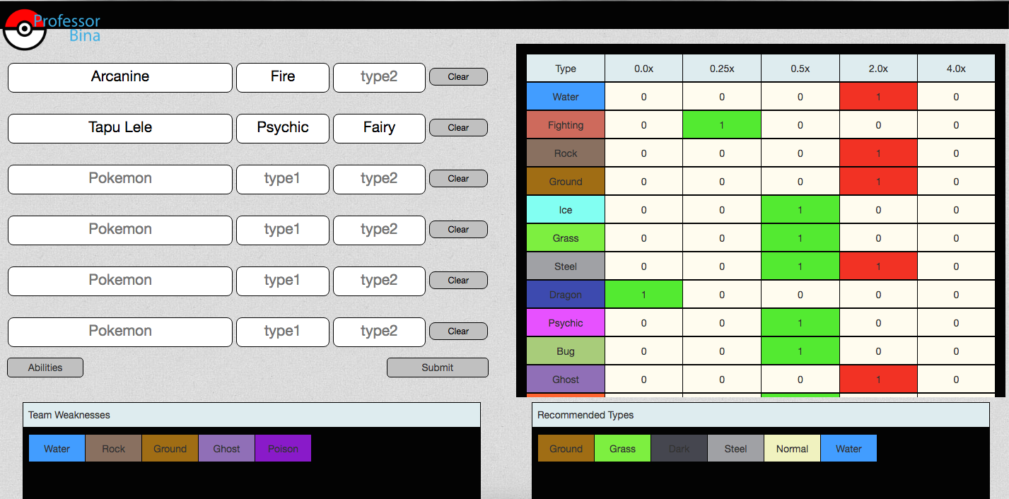The width and height of the screenshot is (1009, 499).
Task: Clear the Arcanine row
Action: (x=458, y=77)
